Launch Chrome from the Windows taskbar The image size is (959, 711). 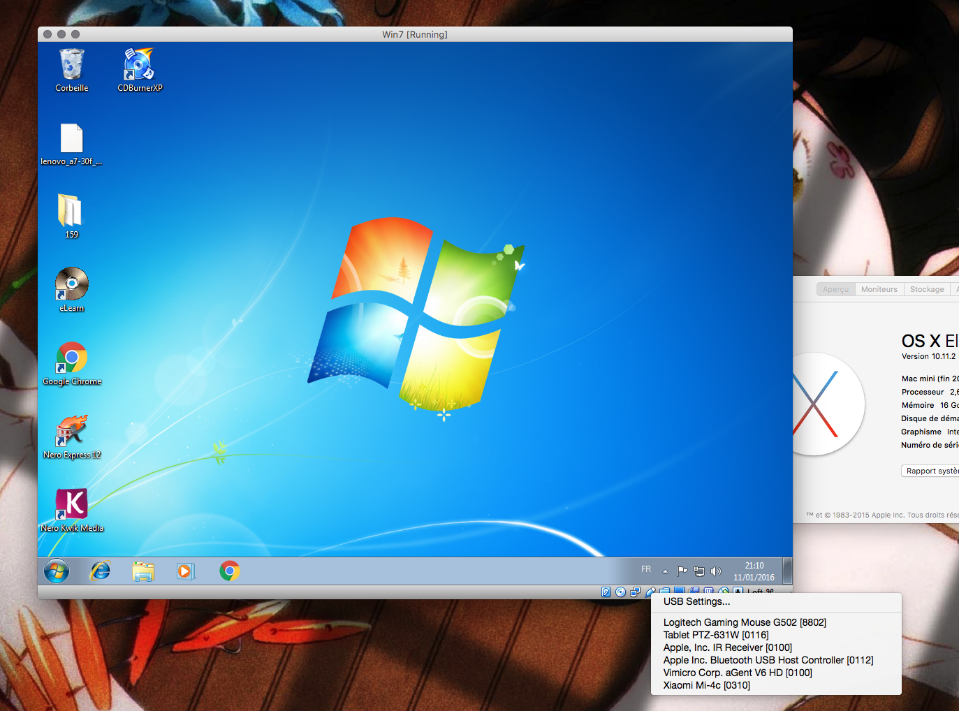coord(229,571)
